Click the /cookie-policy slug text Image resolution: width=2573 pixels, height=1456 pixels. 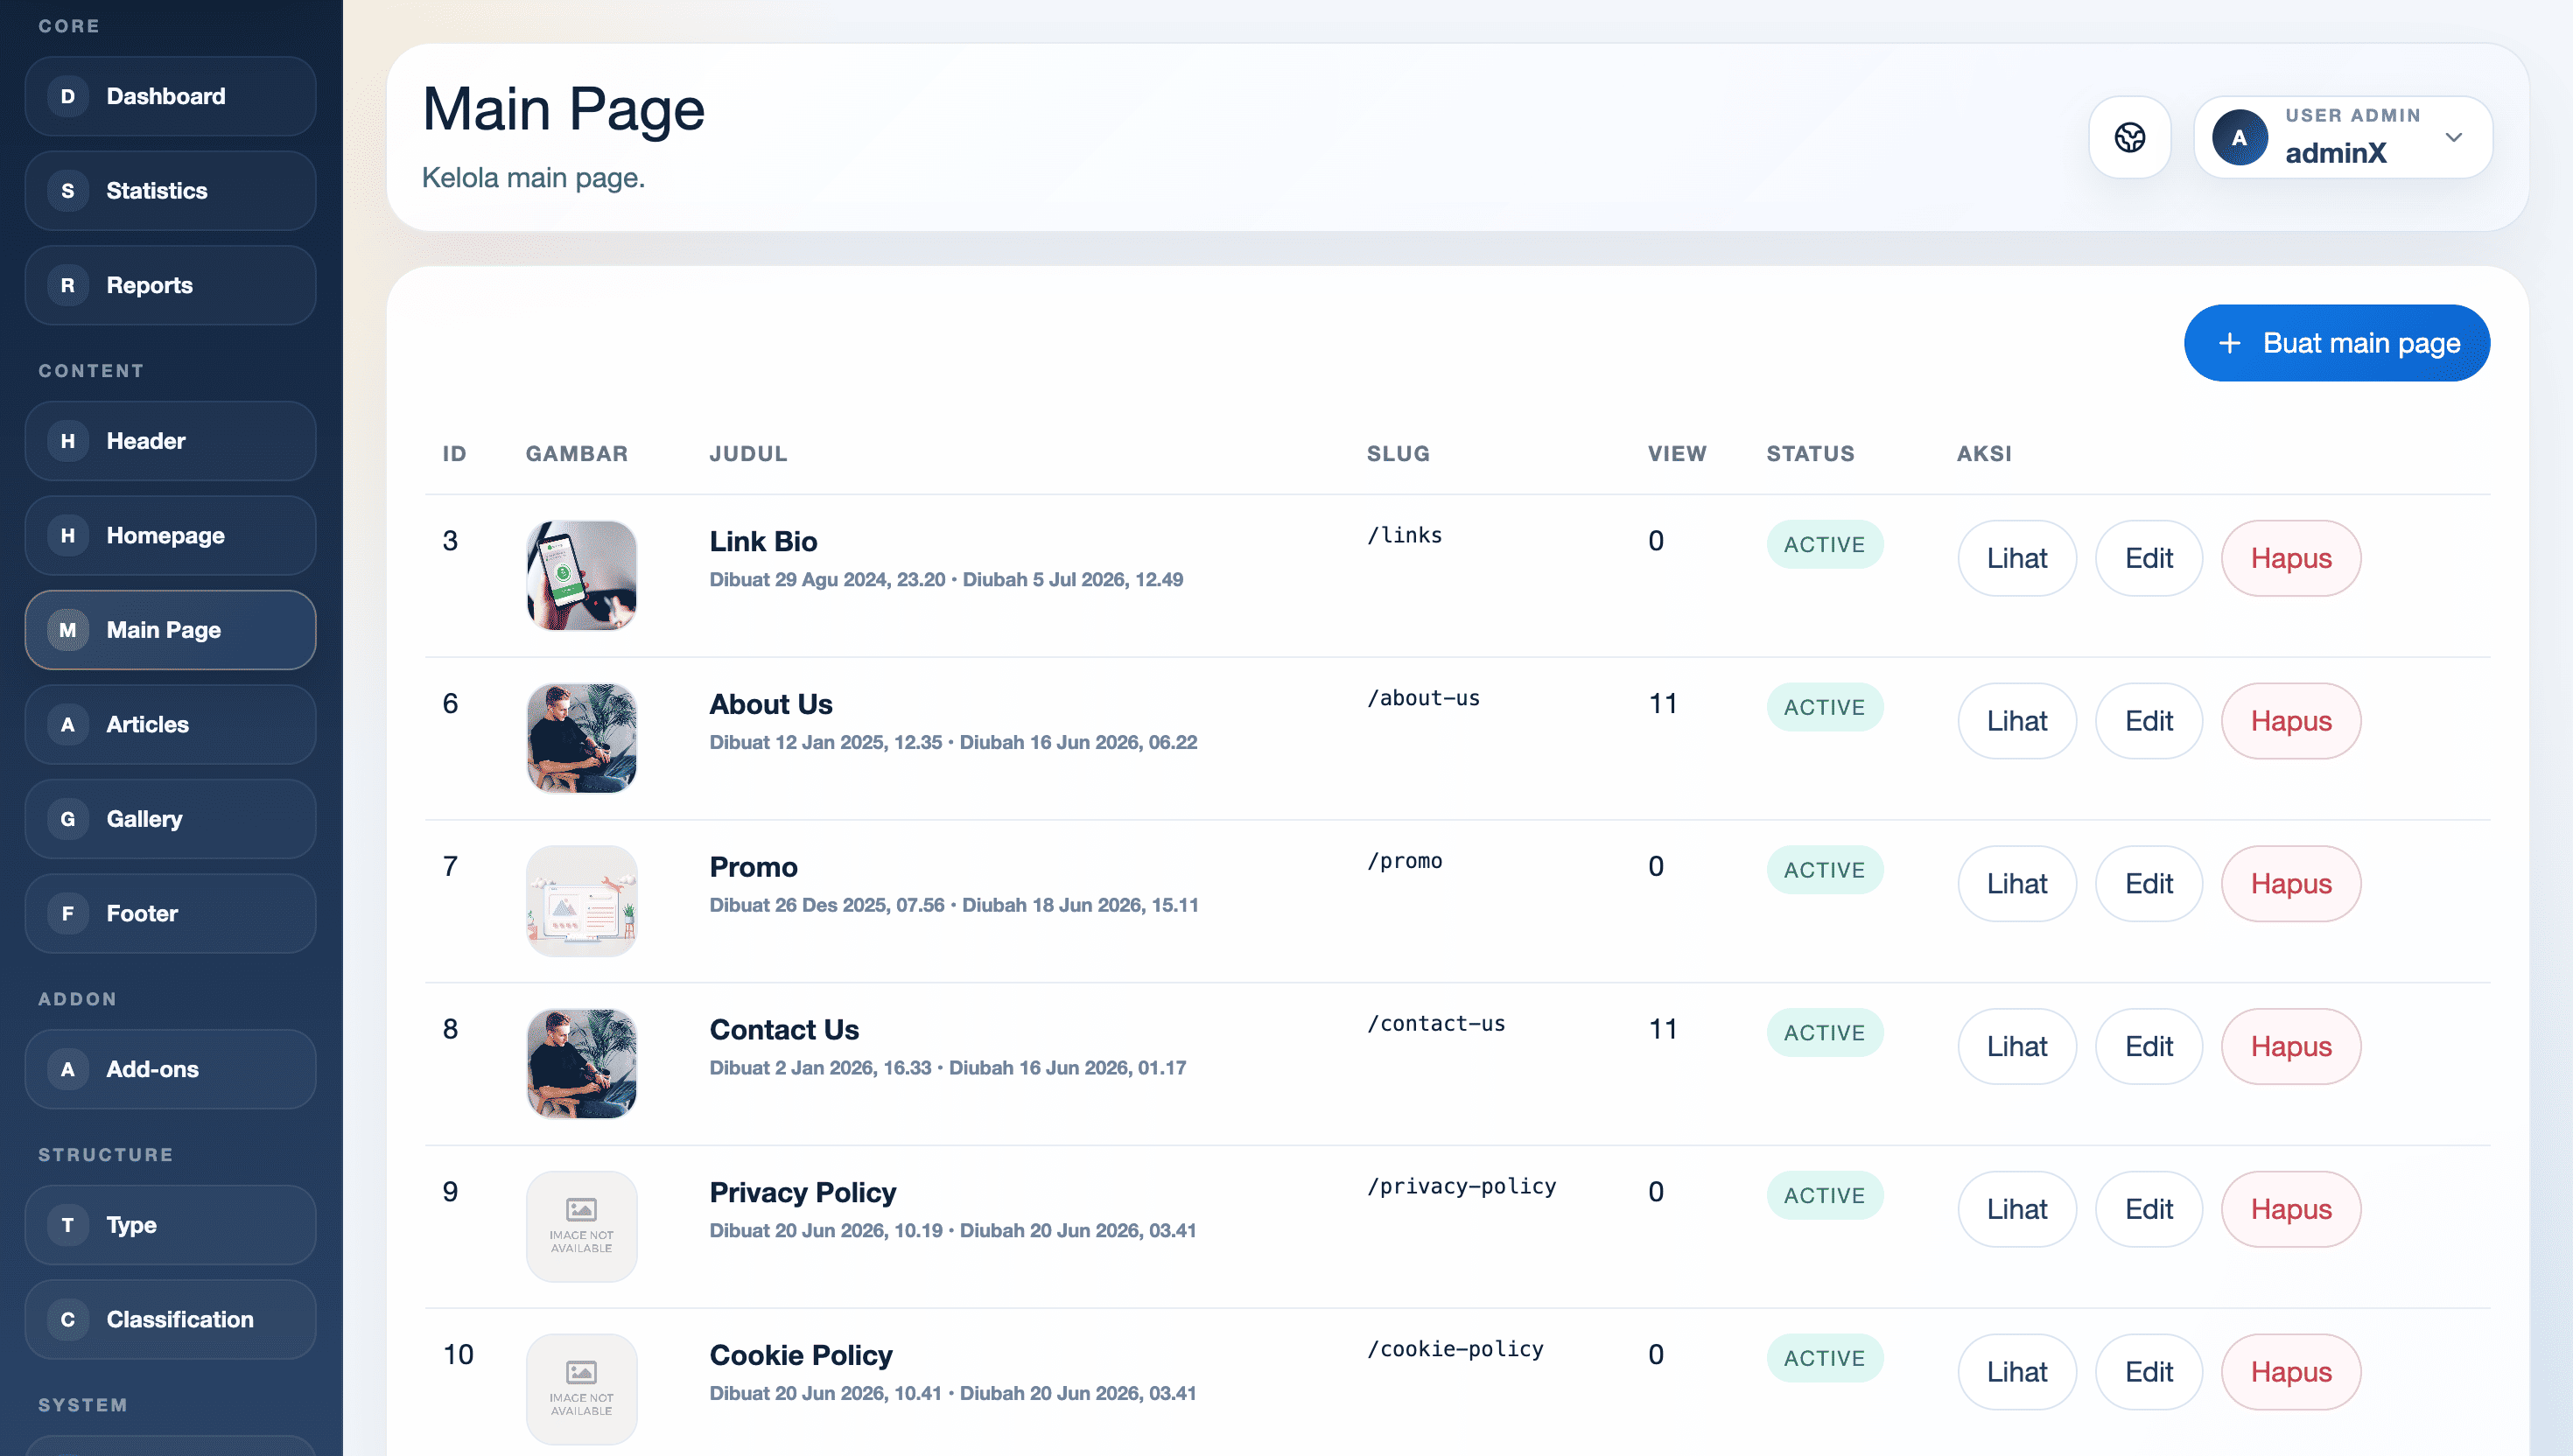(x=1455, y=1350)
